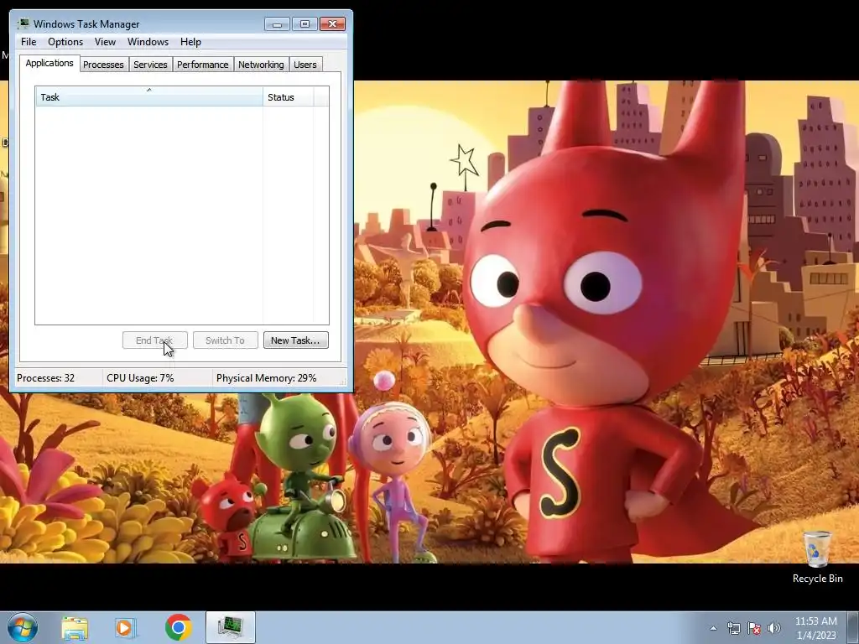Open the Windows Start menu orb
Image resolution: width=859 pixels, height=644 pixels.
tap(22, 627)
